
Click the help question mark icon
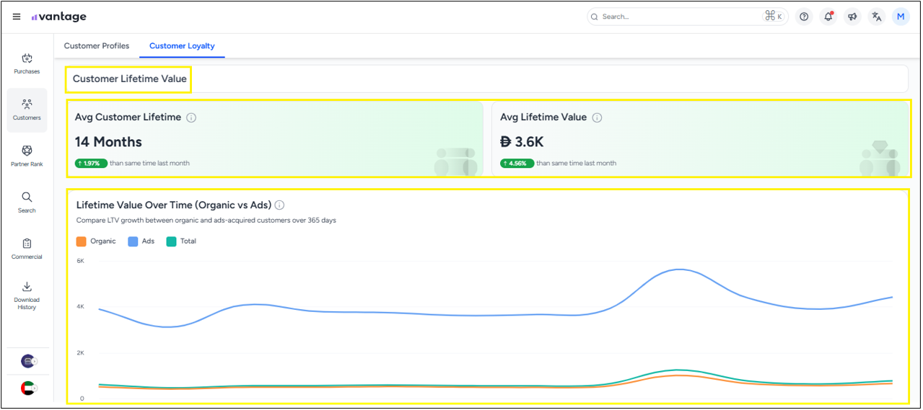click(x=804, y=17)
